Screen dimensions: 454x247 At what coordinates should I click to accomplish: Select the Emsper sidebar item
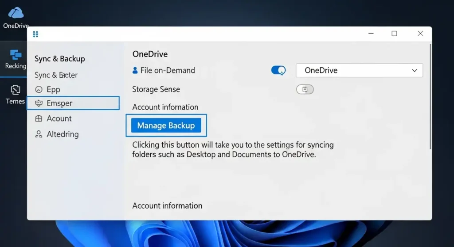pos(73,103)
